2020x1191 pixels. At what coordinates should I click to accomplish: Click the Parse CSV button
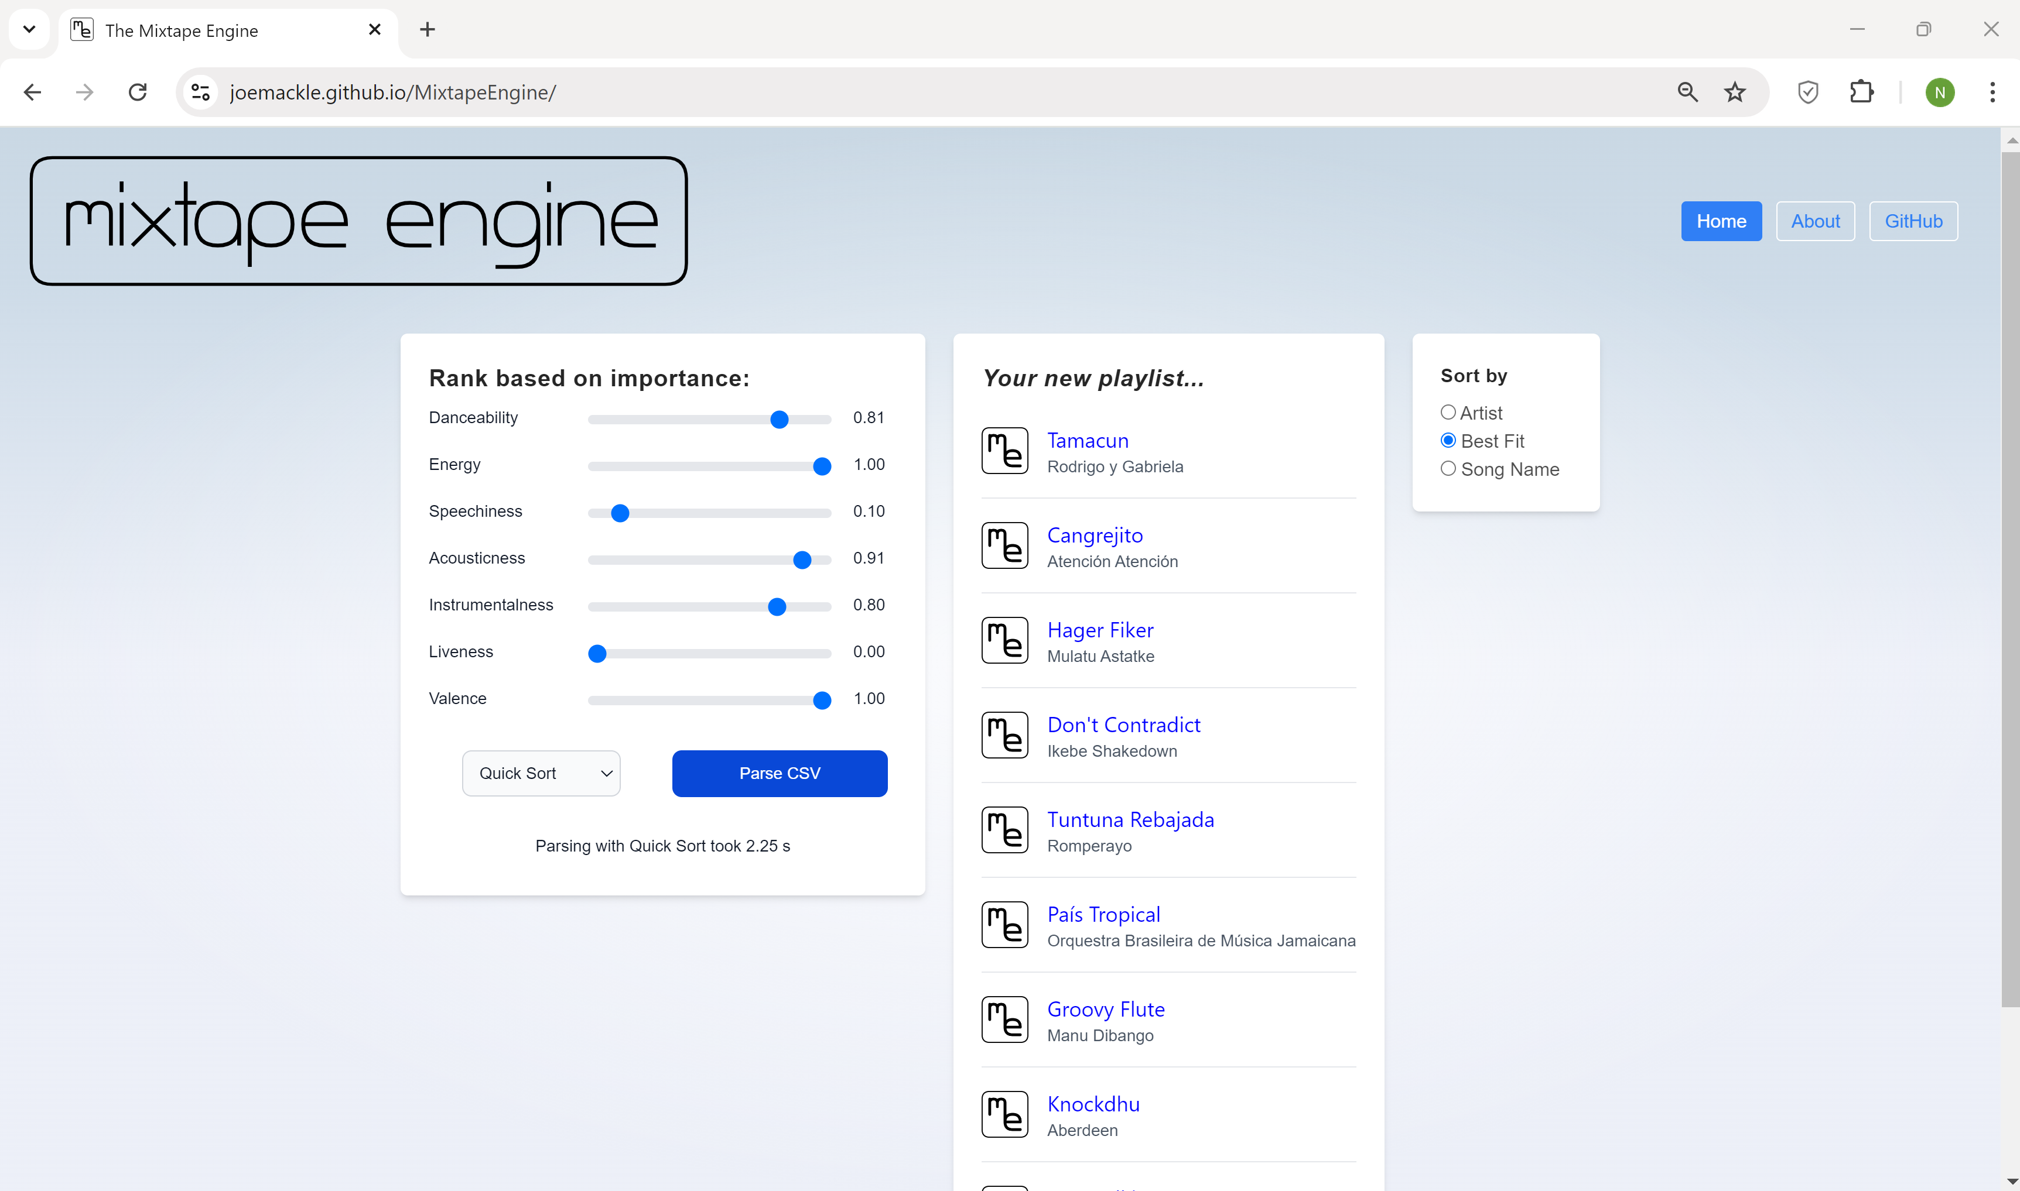779,774
